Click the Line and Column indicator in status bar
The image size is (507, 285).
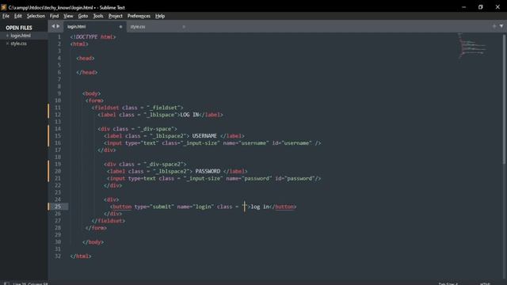30,283
